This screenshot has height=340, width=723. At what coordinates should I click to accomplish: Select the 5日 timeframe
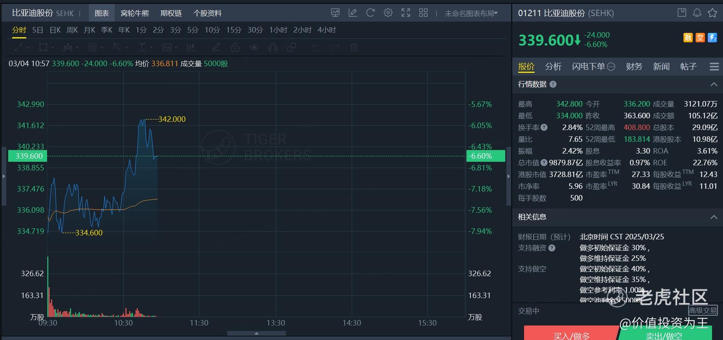[38, 30]
